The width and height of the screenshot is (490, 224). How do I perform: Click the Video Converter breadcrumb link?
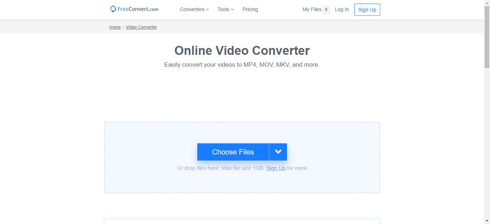click(x=141, y=27)
